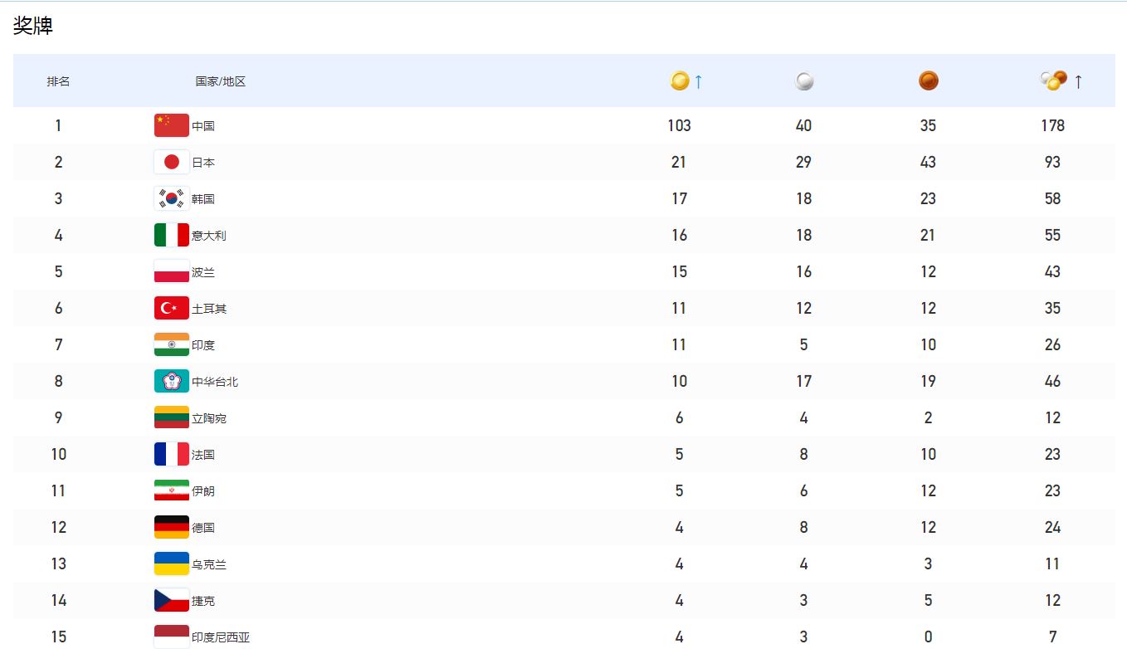The width and height of the screenshot is (1127, 649).
Task: Click the Italy flag icon
Action: click(x=172, y=235)
